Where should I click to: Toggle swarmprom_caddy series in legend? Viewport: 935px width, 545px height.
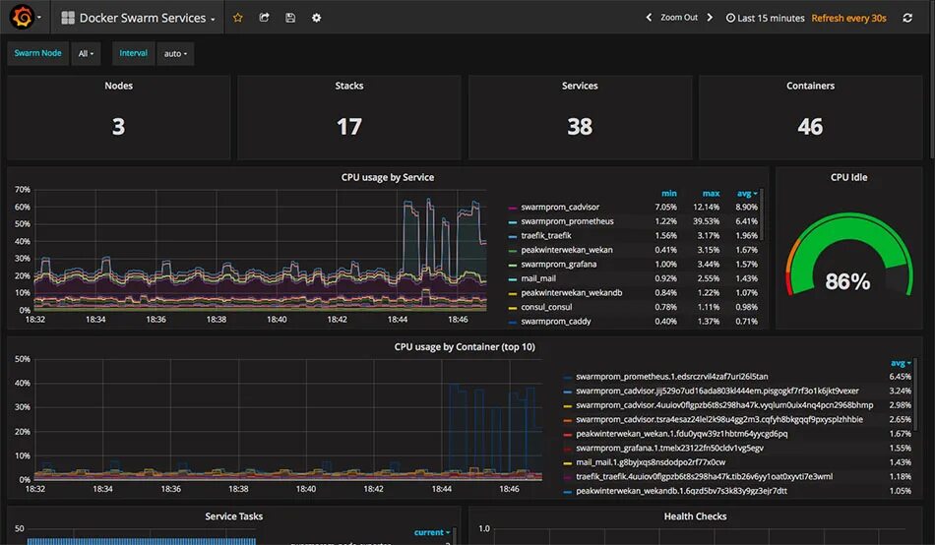[x=556, y=322]
